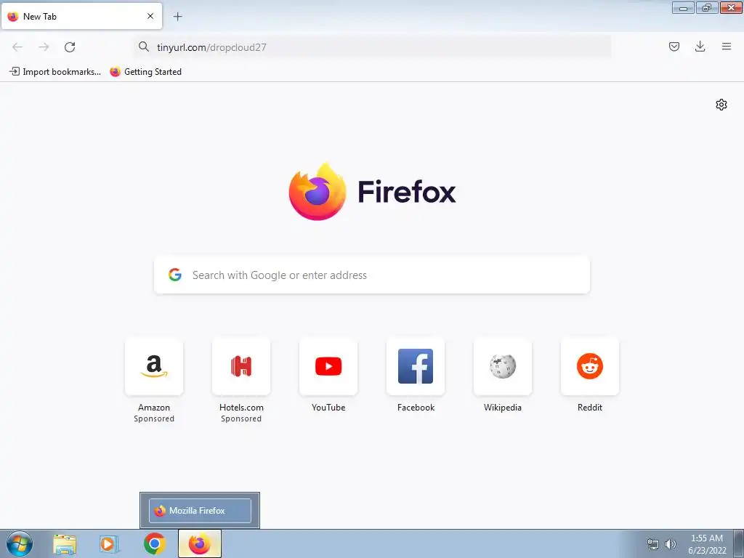Click the forward navigation arrow
Screen dimensions: 744x558
point(44,46)
